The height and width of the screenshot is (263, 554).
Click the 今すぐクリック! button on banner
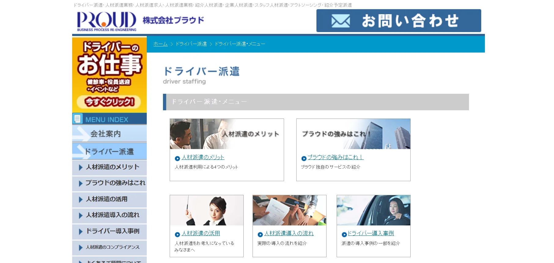(109, 102)
